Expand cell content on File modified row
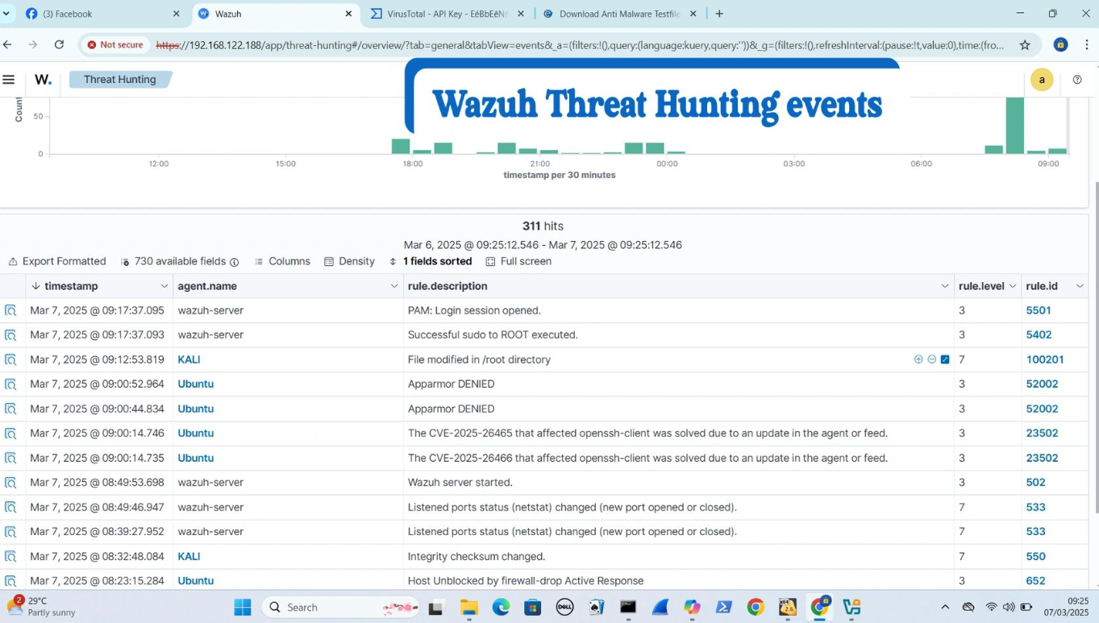1099x623 pixels. pyautogui.click(x=945, y=359)
